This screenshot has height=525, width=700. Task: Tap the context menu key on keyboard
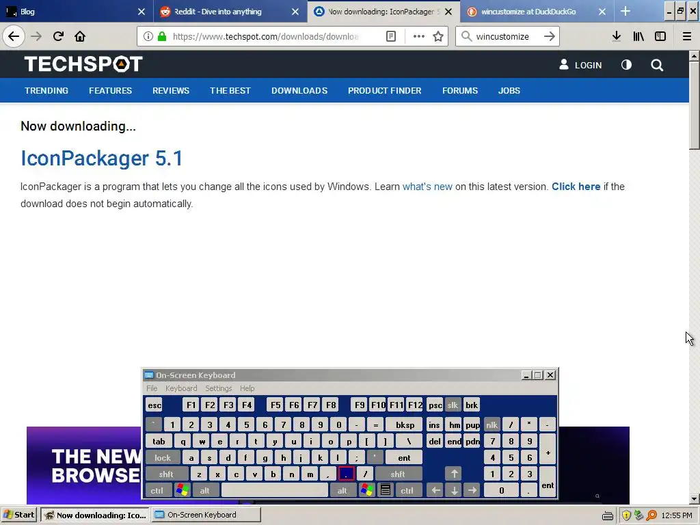[386, 490]
